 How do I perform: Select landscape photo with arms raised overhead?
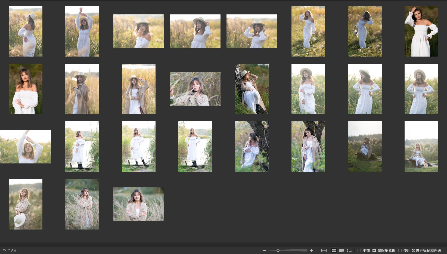[26, 147]
